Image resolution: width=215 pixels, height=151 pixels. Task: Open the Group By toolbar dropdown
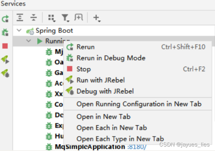pos(52,18)
